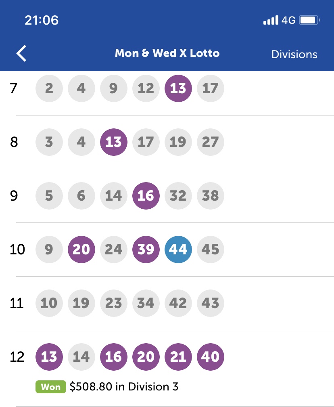Tap grey ball 43 in game 11
334x407 pixels.
(x=210, y=303)
